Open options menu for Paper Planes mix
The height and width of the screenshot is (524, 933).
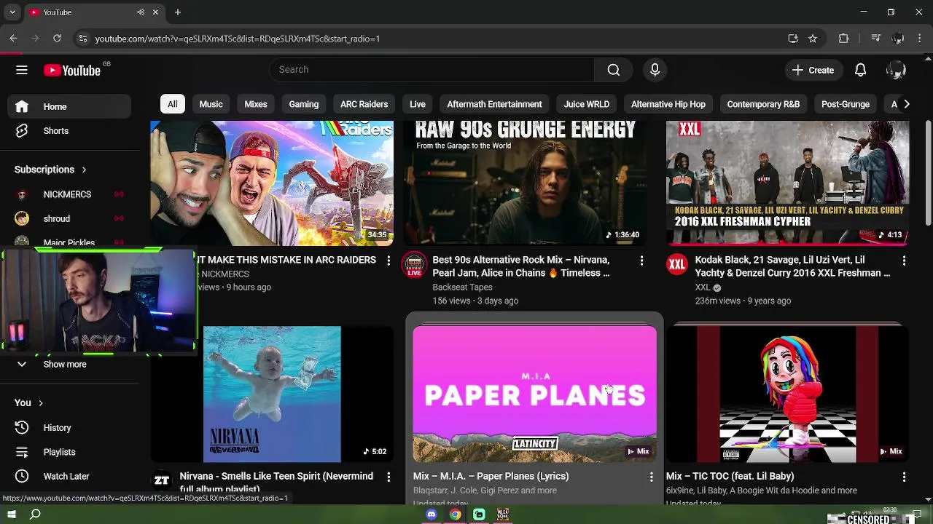651,476
